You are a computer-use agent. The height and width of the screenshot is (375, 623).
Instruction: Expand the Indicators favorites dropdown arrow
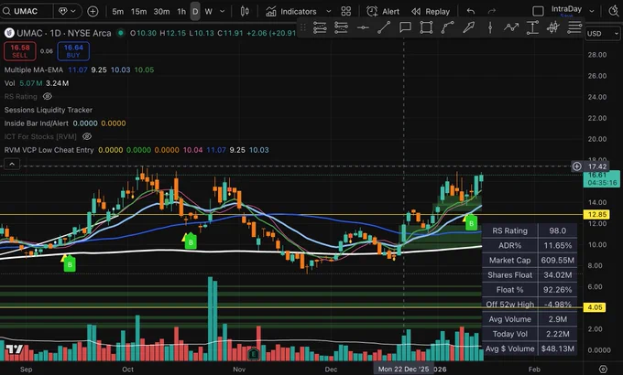[x=329, y=12]
